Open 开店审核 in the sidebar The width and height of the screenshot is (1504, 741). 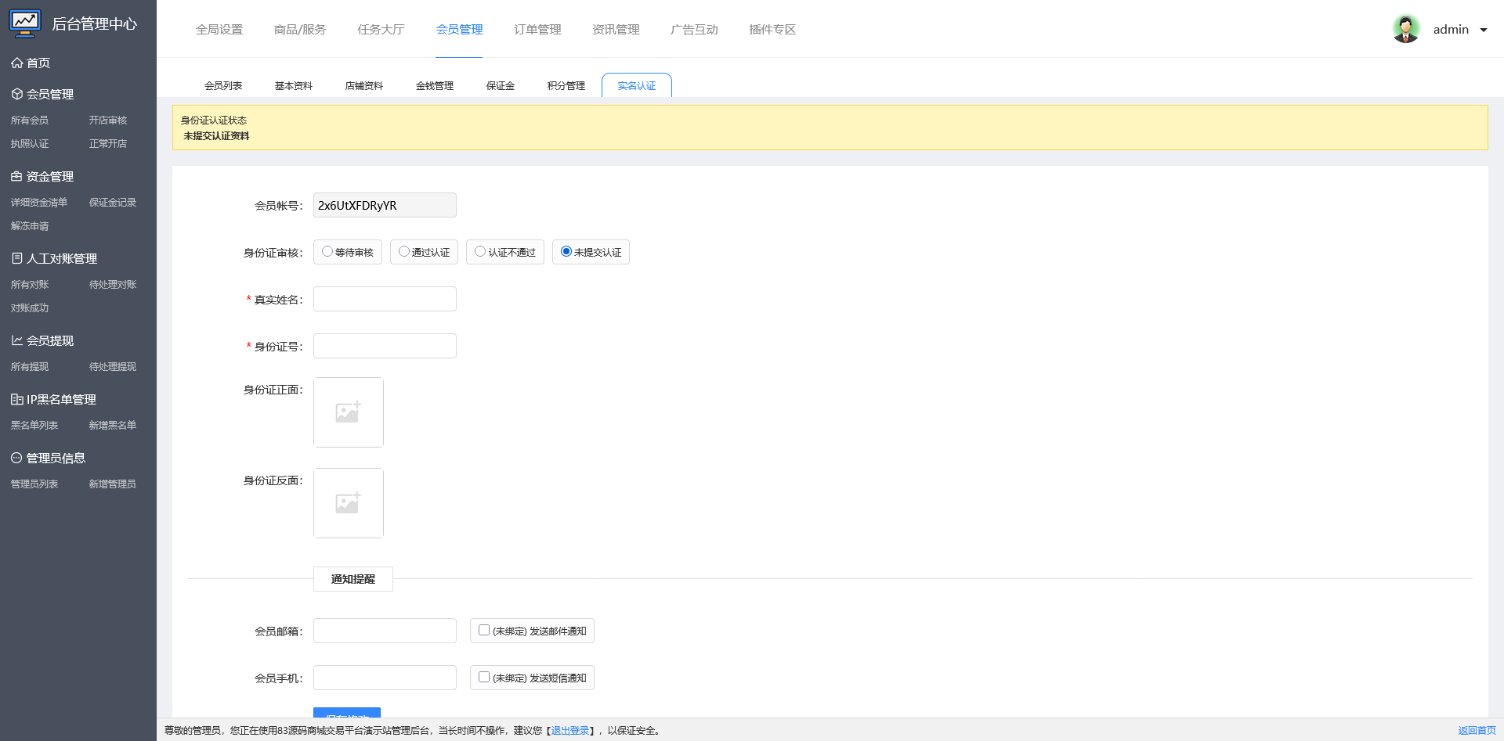pos(108,120)
